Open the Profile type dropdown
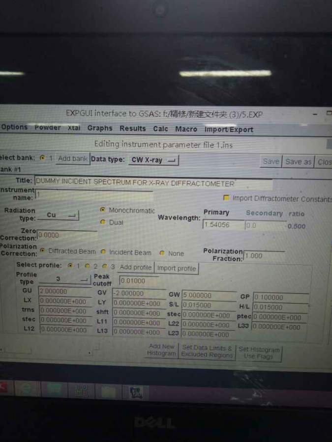Viewport: 332px width, 442px height. click(x=64, y=279)
